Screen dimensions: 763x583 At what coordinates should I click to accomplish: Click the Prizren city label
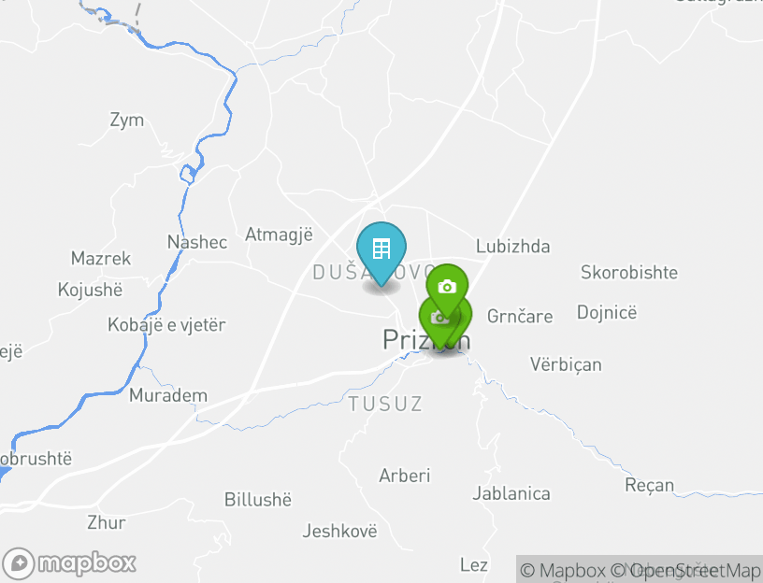(x=426, y=339)
